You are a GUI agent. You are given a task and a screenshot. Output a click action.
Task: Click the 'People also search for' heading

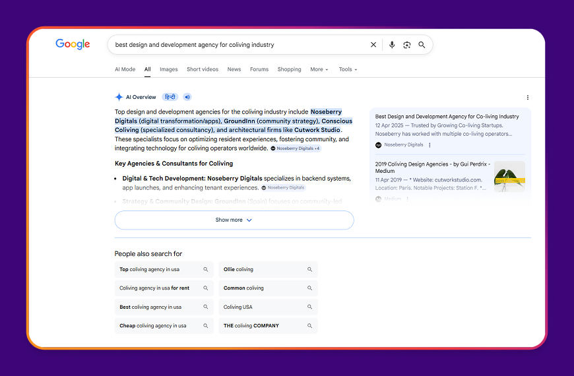148,254
